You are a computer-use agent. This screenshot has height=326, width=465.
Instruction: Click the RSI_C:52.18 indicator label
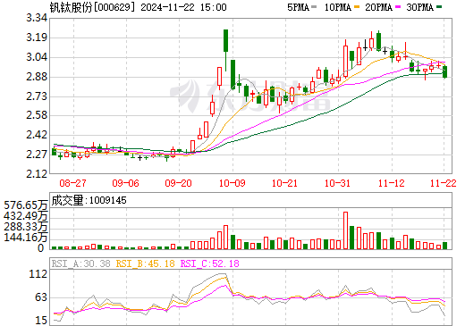pos(210,263)
